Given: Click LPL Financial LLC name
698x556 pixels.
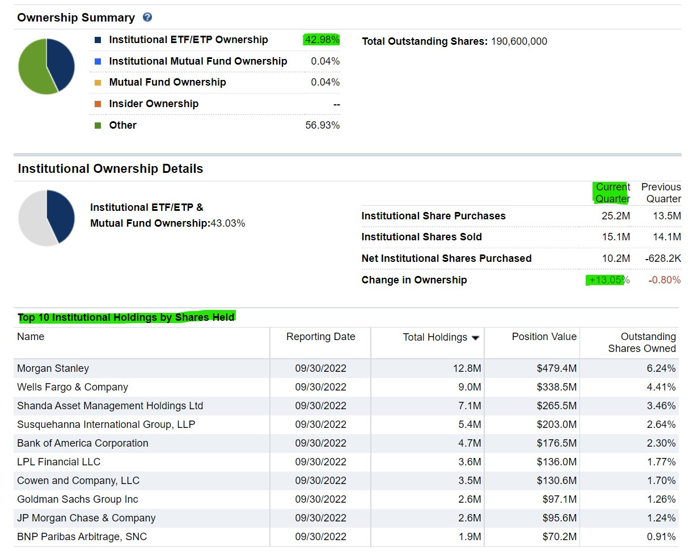Looking at the screenshot, I should pos(58,462).
